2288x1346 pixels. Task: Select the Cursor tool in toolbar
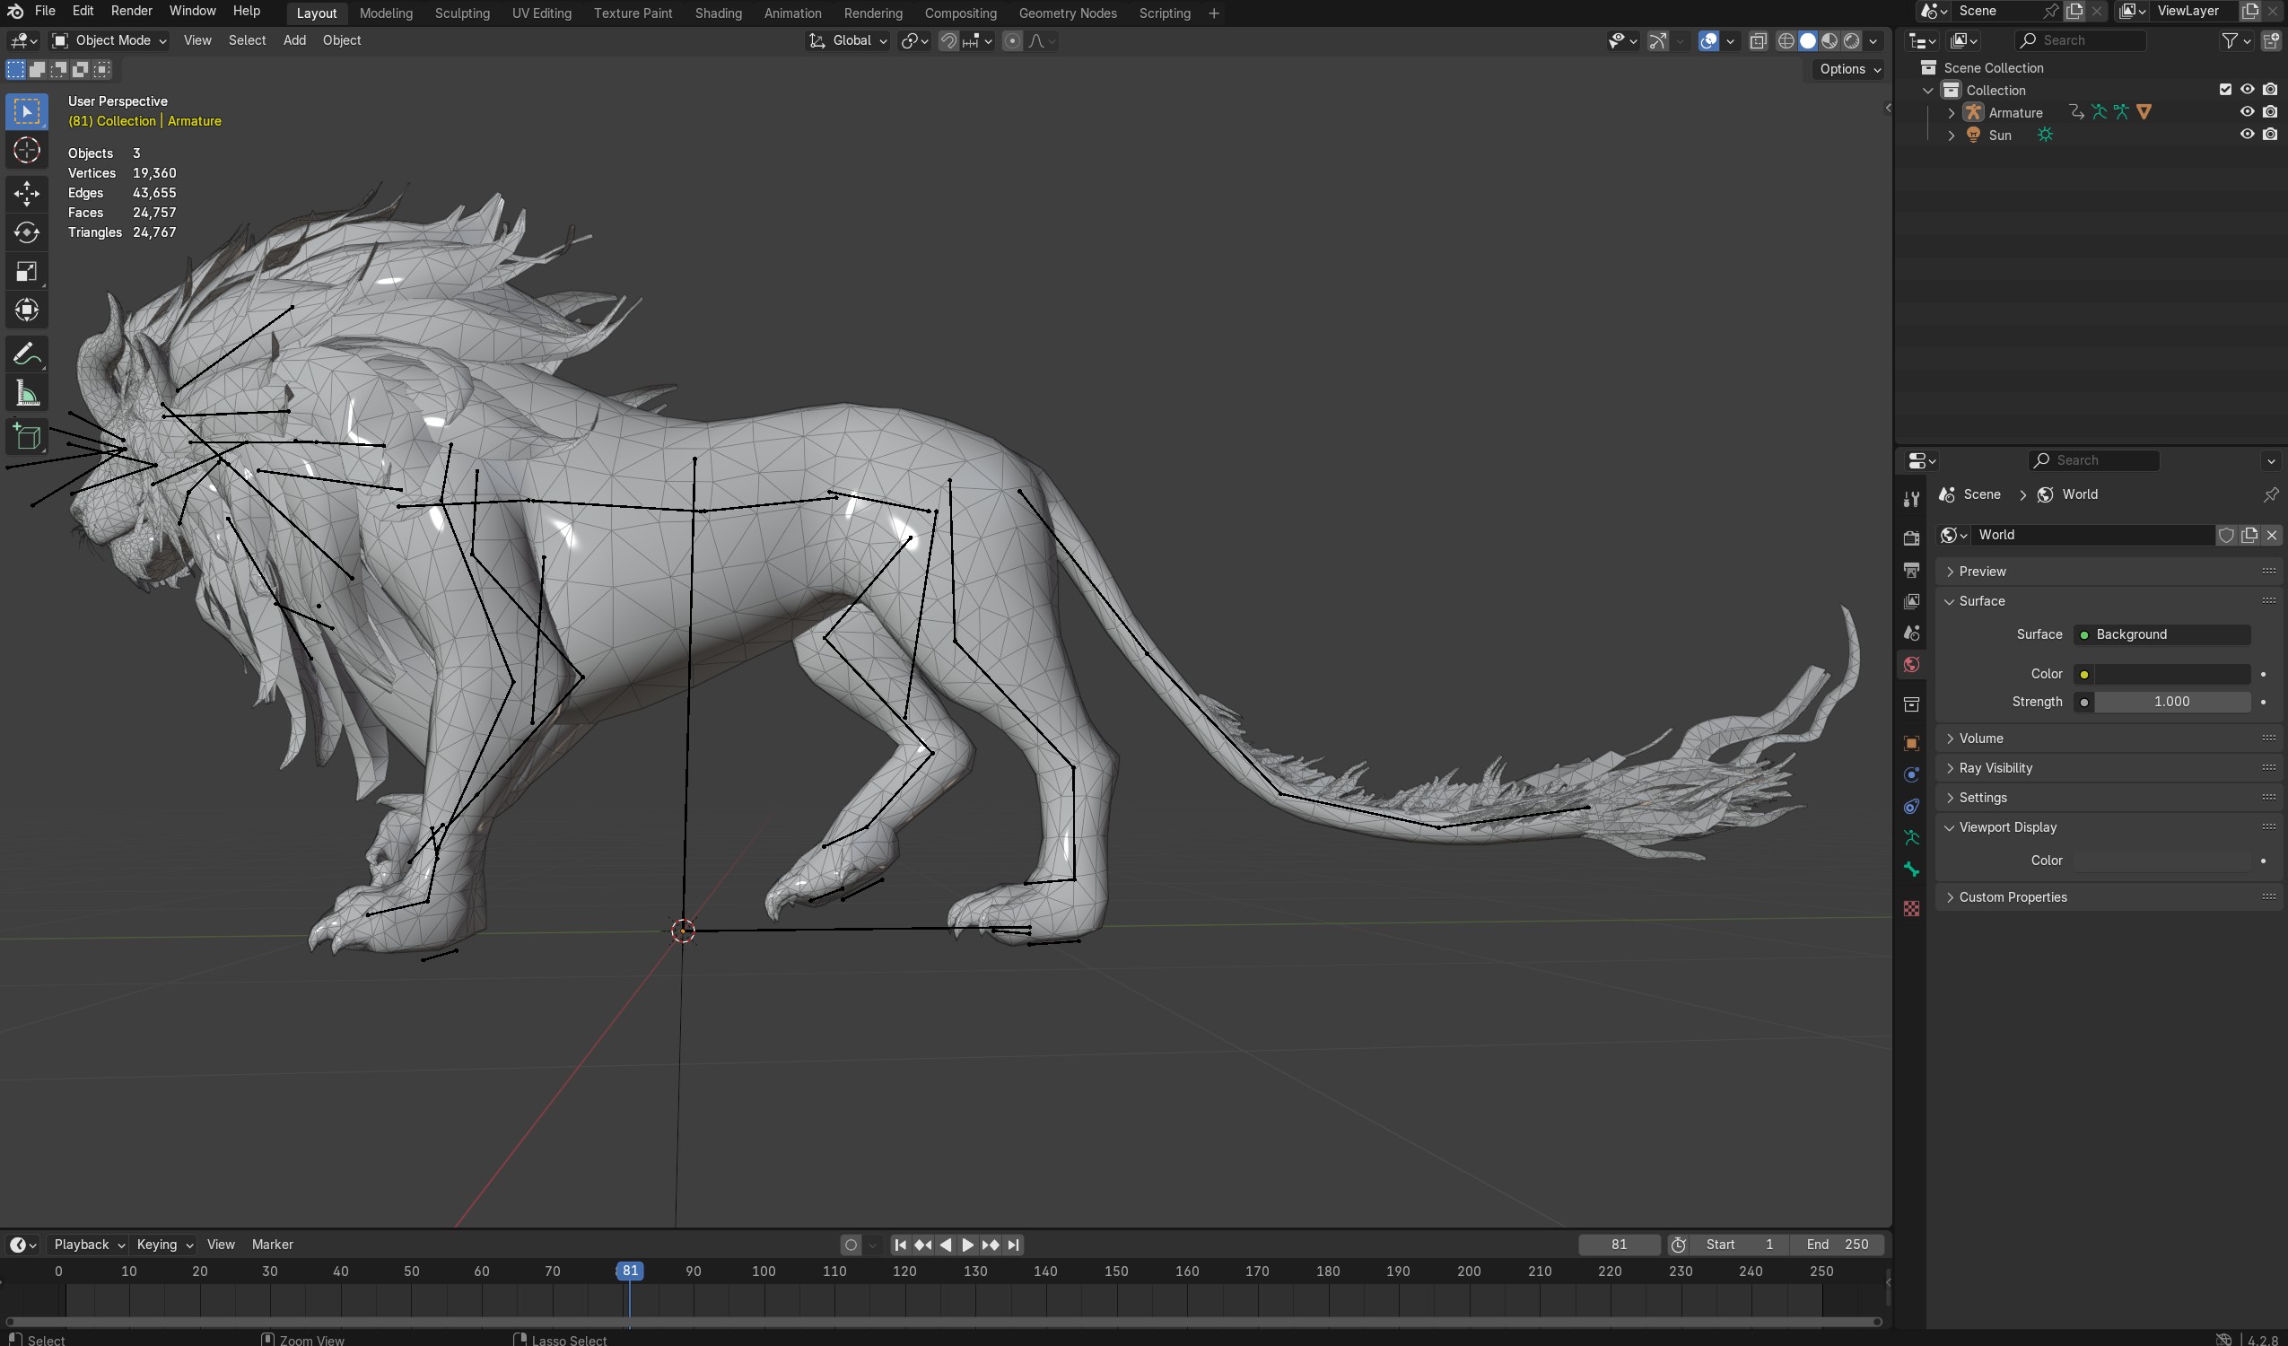[26, 151]
